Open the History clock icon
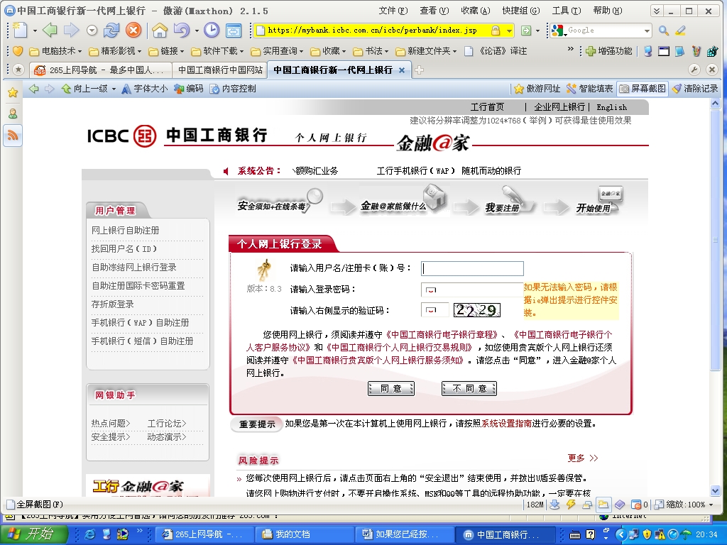 click(x=211, y=30)
